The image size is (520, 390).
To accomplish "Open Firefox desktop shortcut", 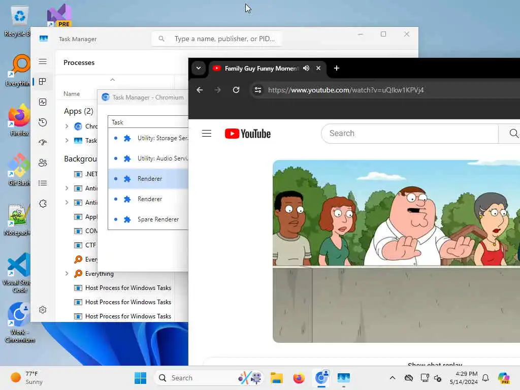I will pyautogui.click(x=19, y=120).
